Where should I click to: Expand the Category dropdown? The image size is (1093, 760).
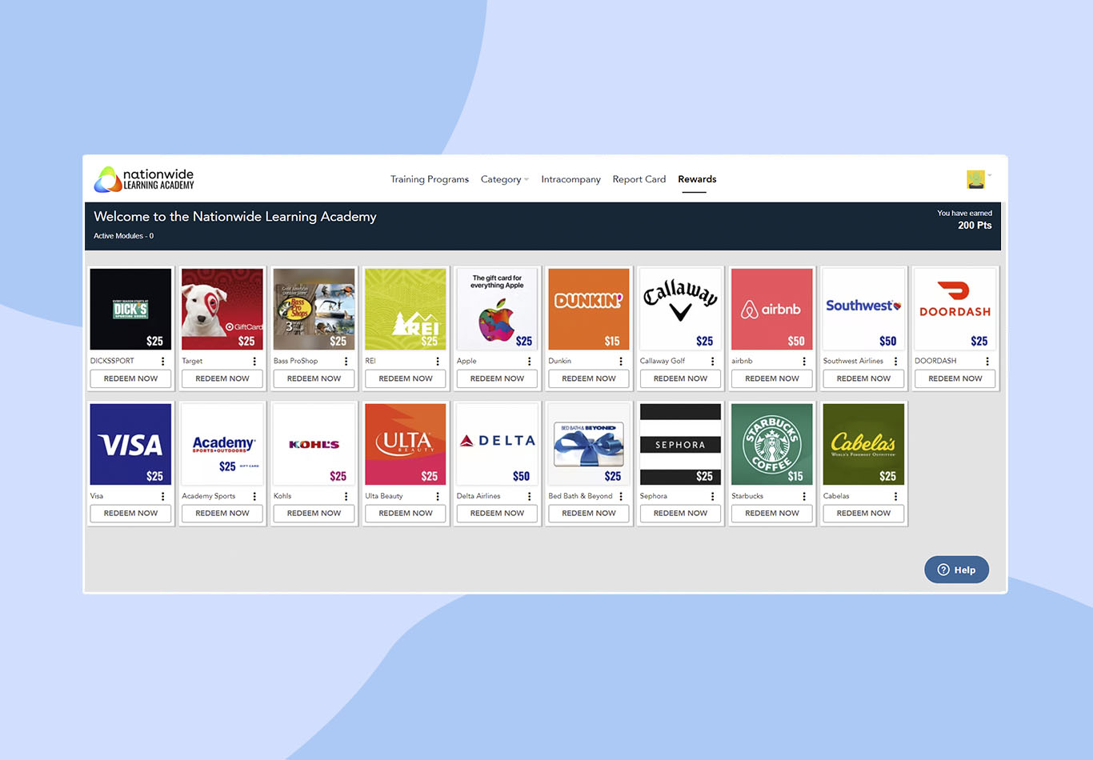(x=505, y=179)
